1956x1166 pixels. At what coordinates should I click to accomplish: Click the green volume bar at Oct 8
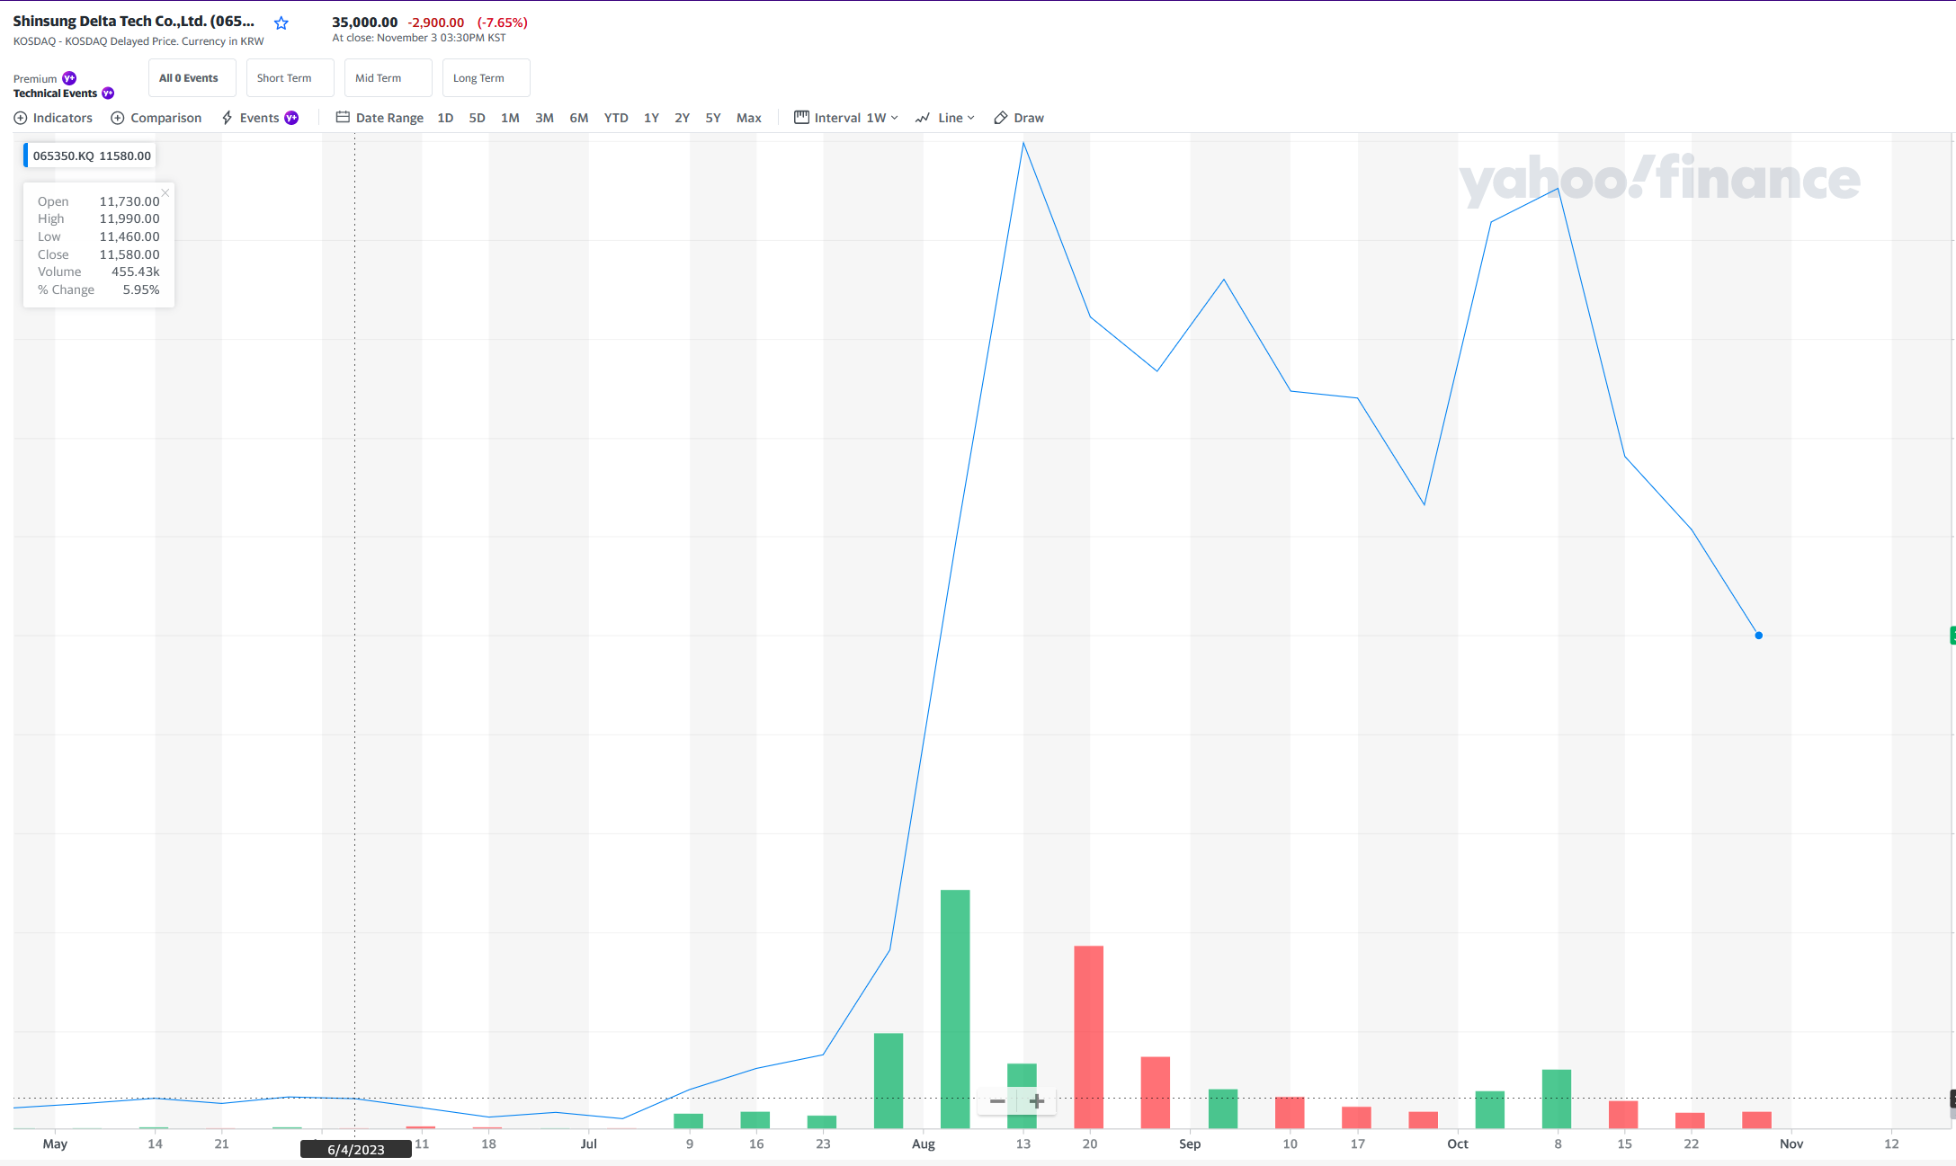click(1557, 1099)
